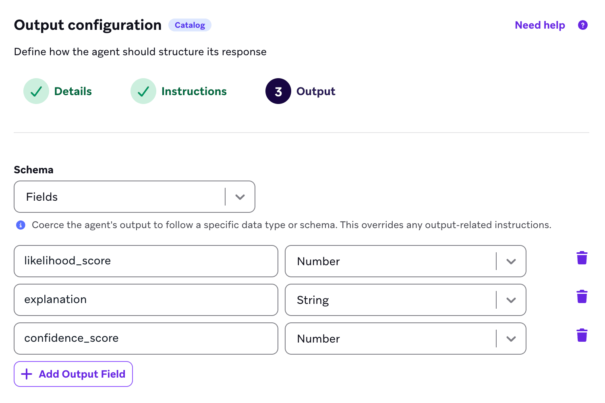
Task: Select the Output step label
Action: (x=316, y=91)
